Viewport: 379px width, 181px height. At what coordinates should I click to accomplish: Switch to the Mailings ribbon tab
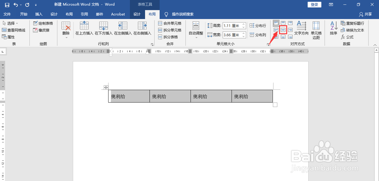click(x=99, y=14)
